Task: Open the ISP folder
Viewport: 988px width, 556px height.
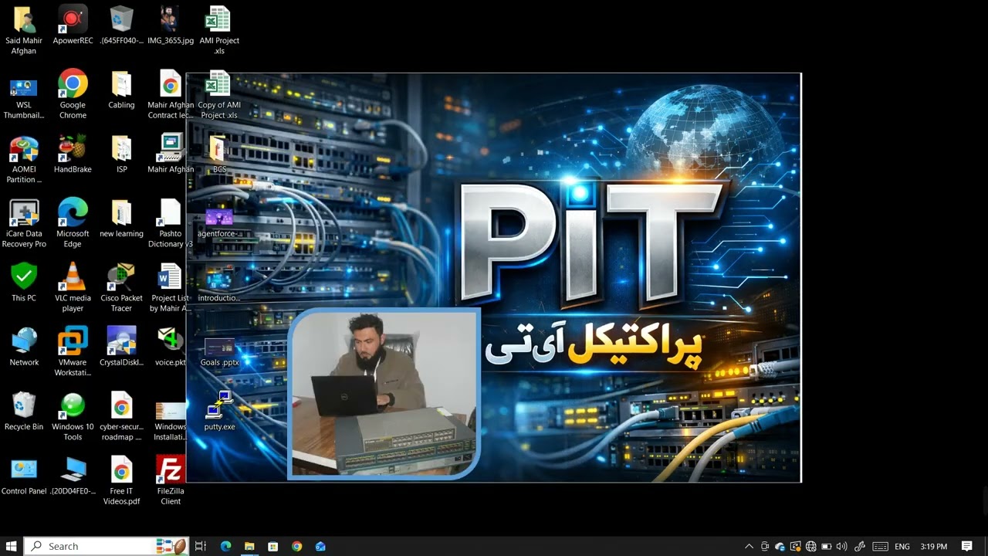Action: (121, 154)
